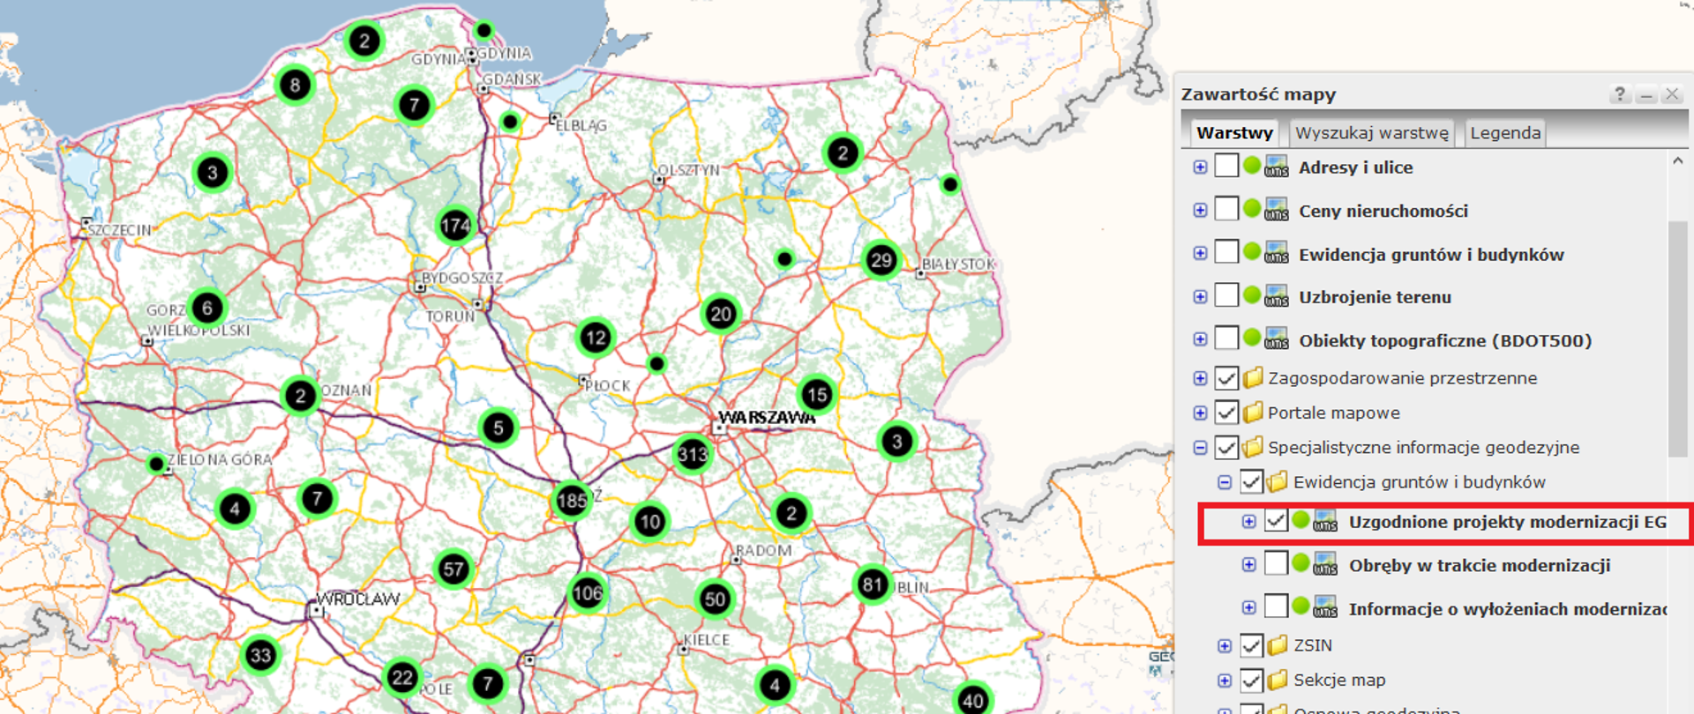
Task: Click the WMS icon for Uzbrojenie terenu
Action: [1276, 296]
